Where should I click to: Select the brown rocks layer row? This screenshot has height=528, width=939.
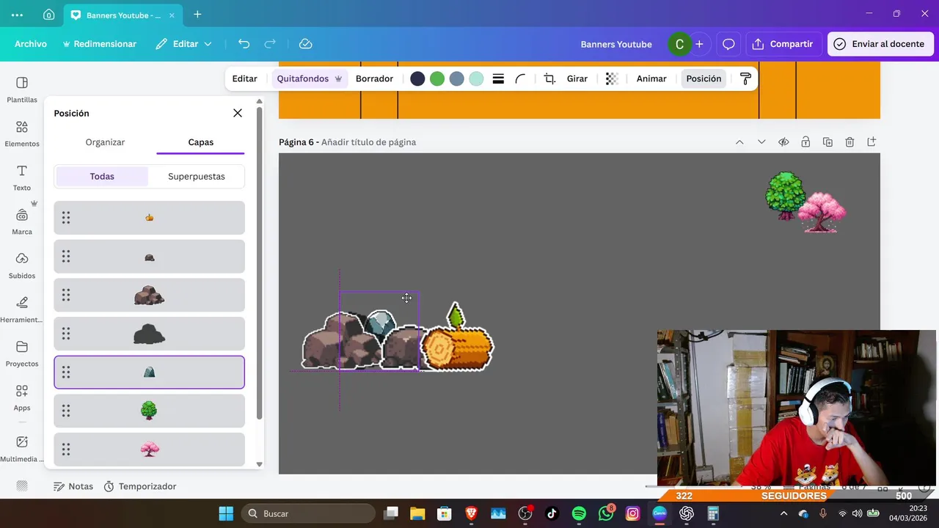[x=149, y=295]
